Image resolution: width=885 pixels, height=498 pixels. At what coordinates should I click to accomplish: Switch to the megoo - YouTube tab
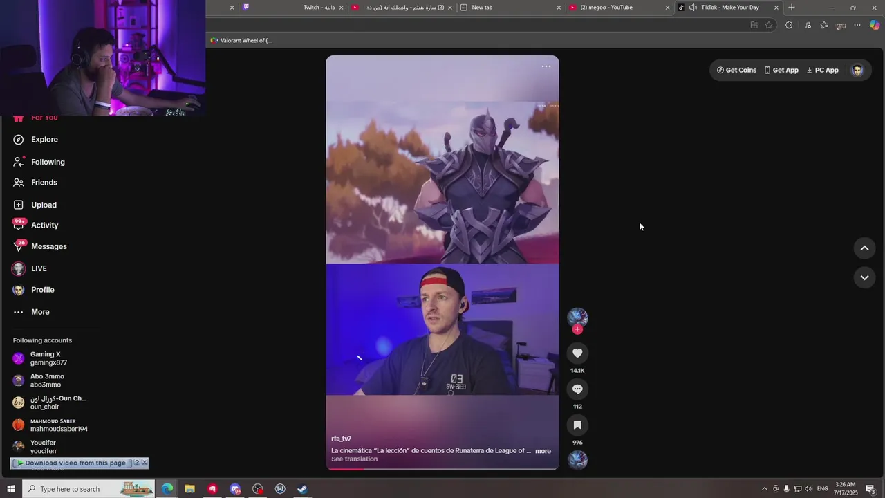pyautogui.click(x=618, y=8)
